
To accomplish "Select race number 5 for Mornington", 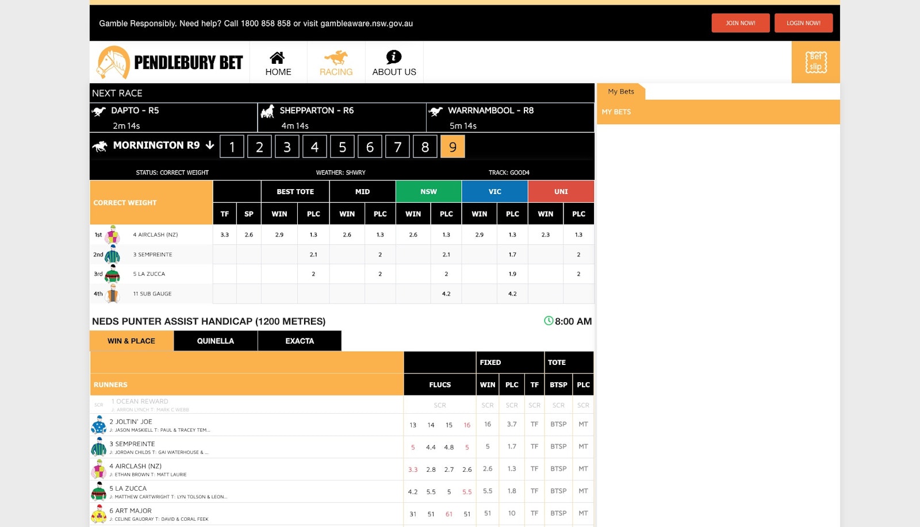I will click(x=342, y=146).
